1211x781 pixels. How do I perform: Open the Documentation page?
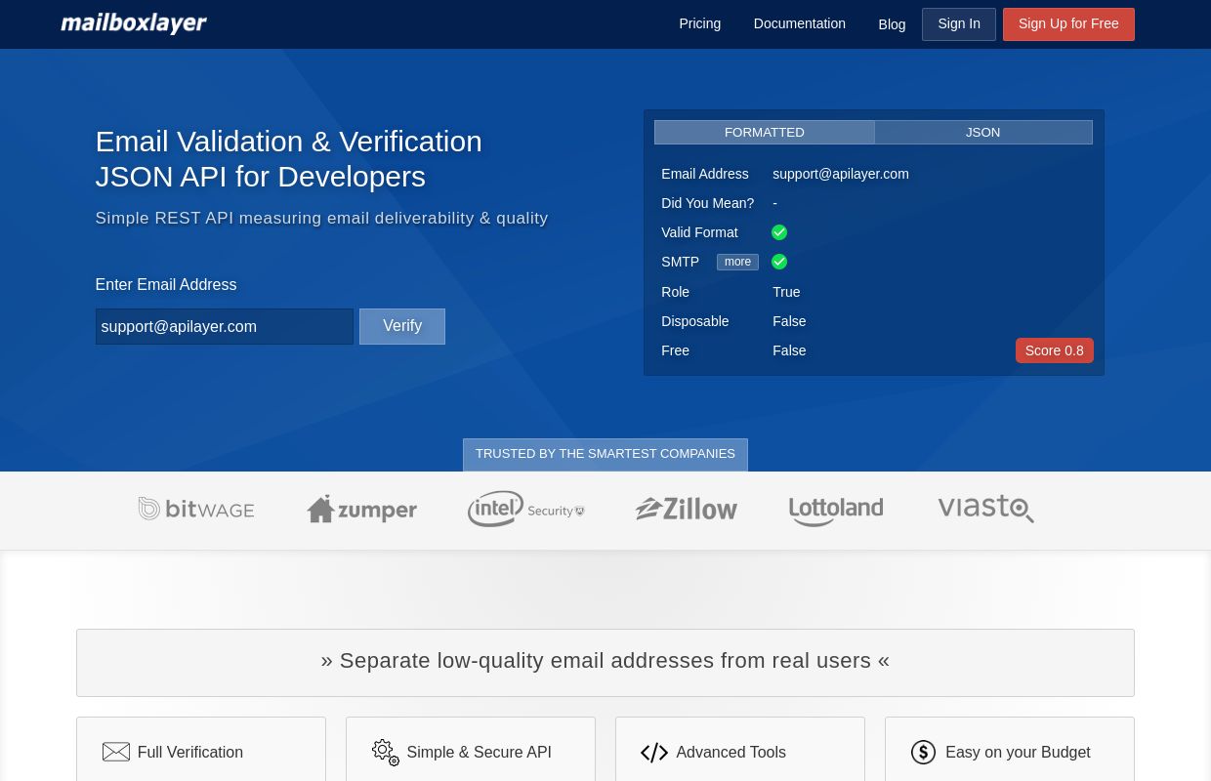[800, 23]
